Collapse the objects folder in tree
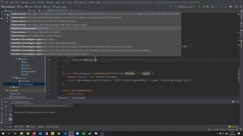This screenshot has width=243, height=136. click(x=16, y=59)
